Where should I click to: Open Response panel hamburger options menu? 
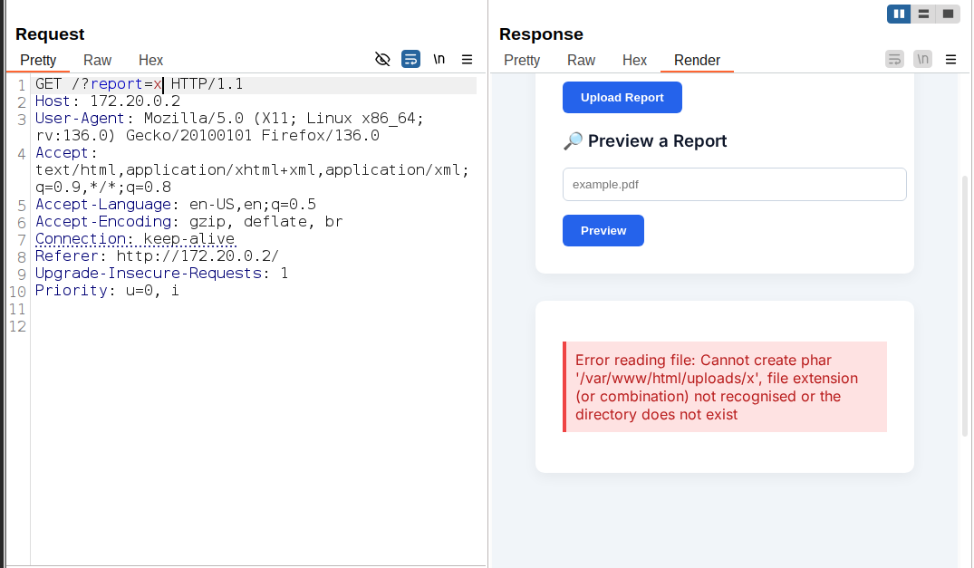coord(950,60)
